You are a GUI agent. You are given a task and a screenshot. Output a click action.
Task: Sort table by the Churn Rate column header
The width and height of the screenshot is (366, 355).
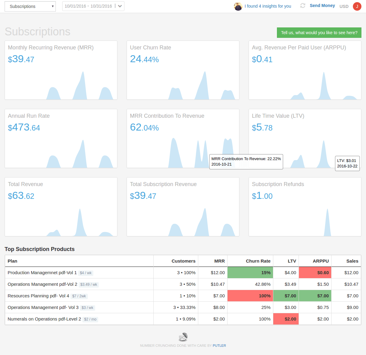tap(258, 261)
